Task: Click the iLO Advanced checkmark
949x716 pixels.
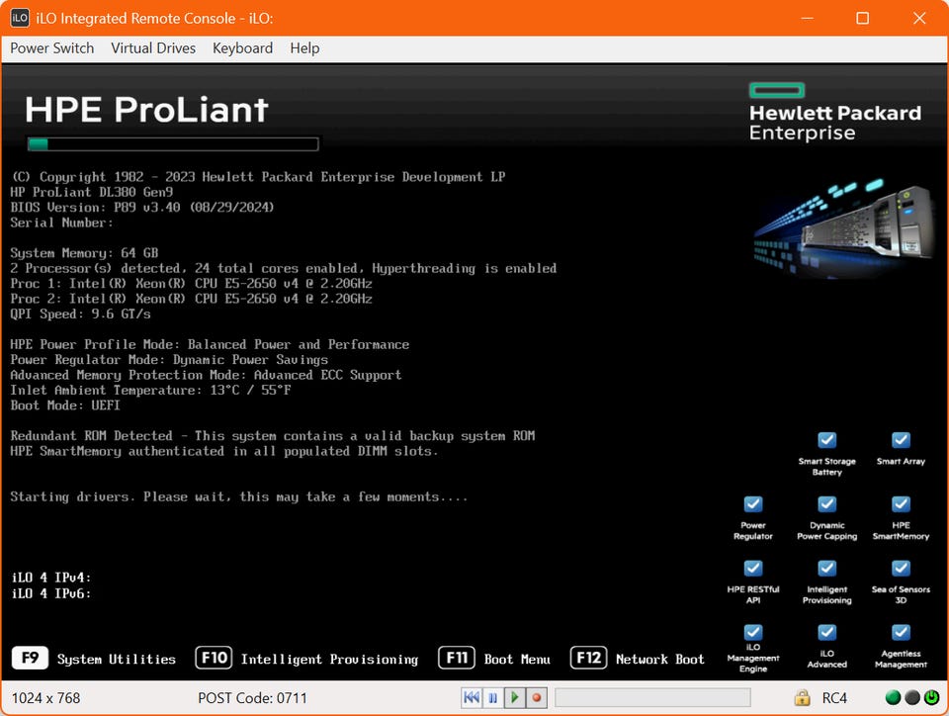Action: point(826,633)
